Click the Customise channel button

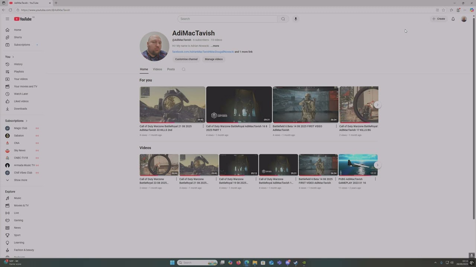186,59
